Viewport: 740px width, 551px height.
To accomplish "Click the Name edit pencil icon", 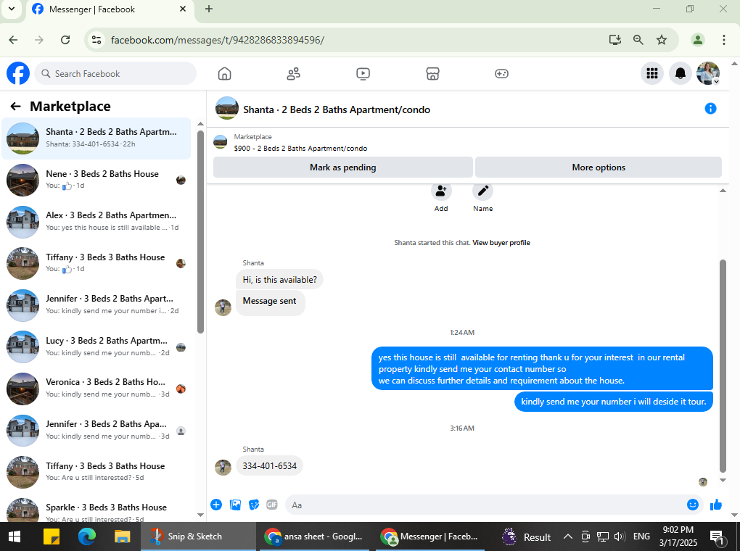I will pyautogui.click(x=482, y=191).
